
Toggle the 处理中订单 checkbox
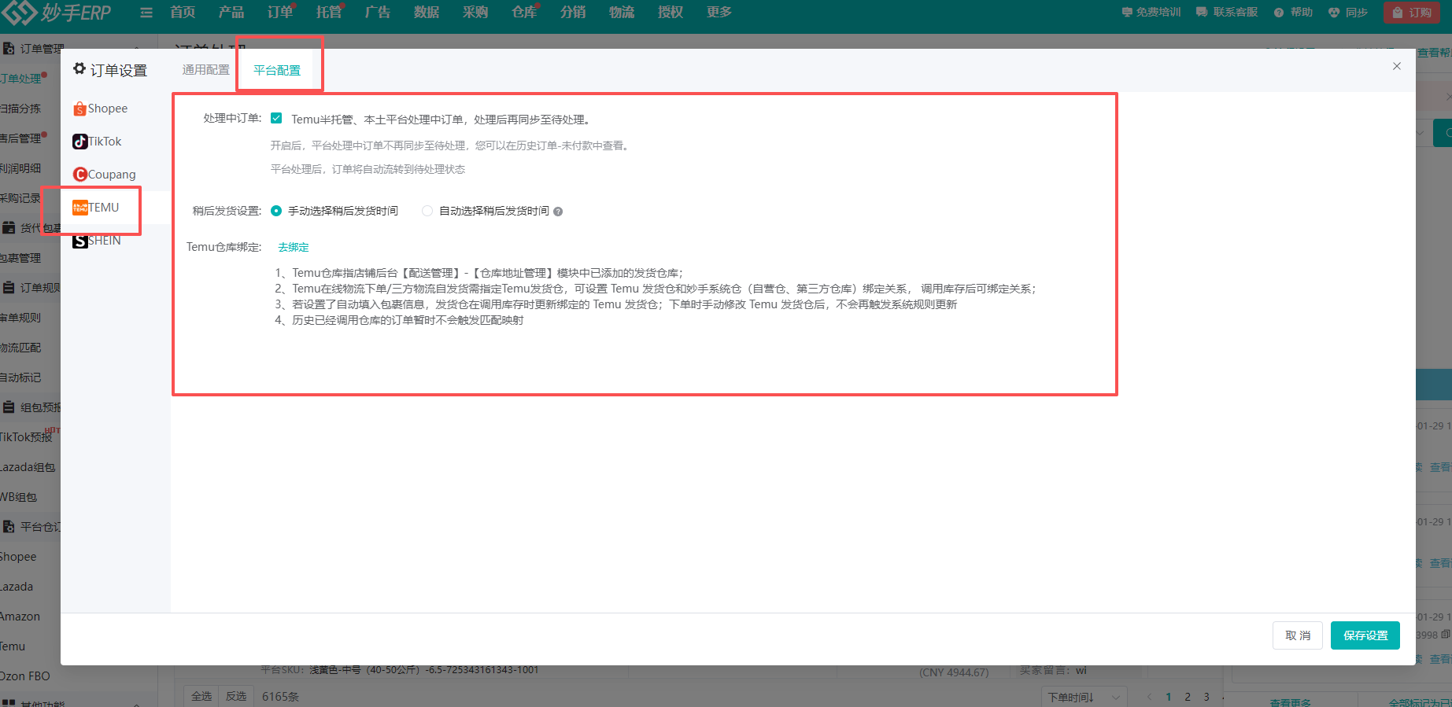point(276,119)
